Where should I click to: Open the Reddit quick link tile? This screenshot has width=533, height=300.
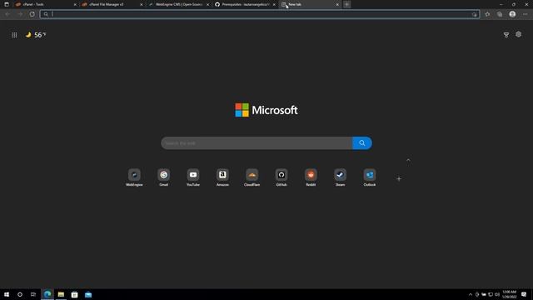311,177
